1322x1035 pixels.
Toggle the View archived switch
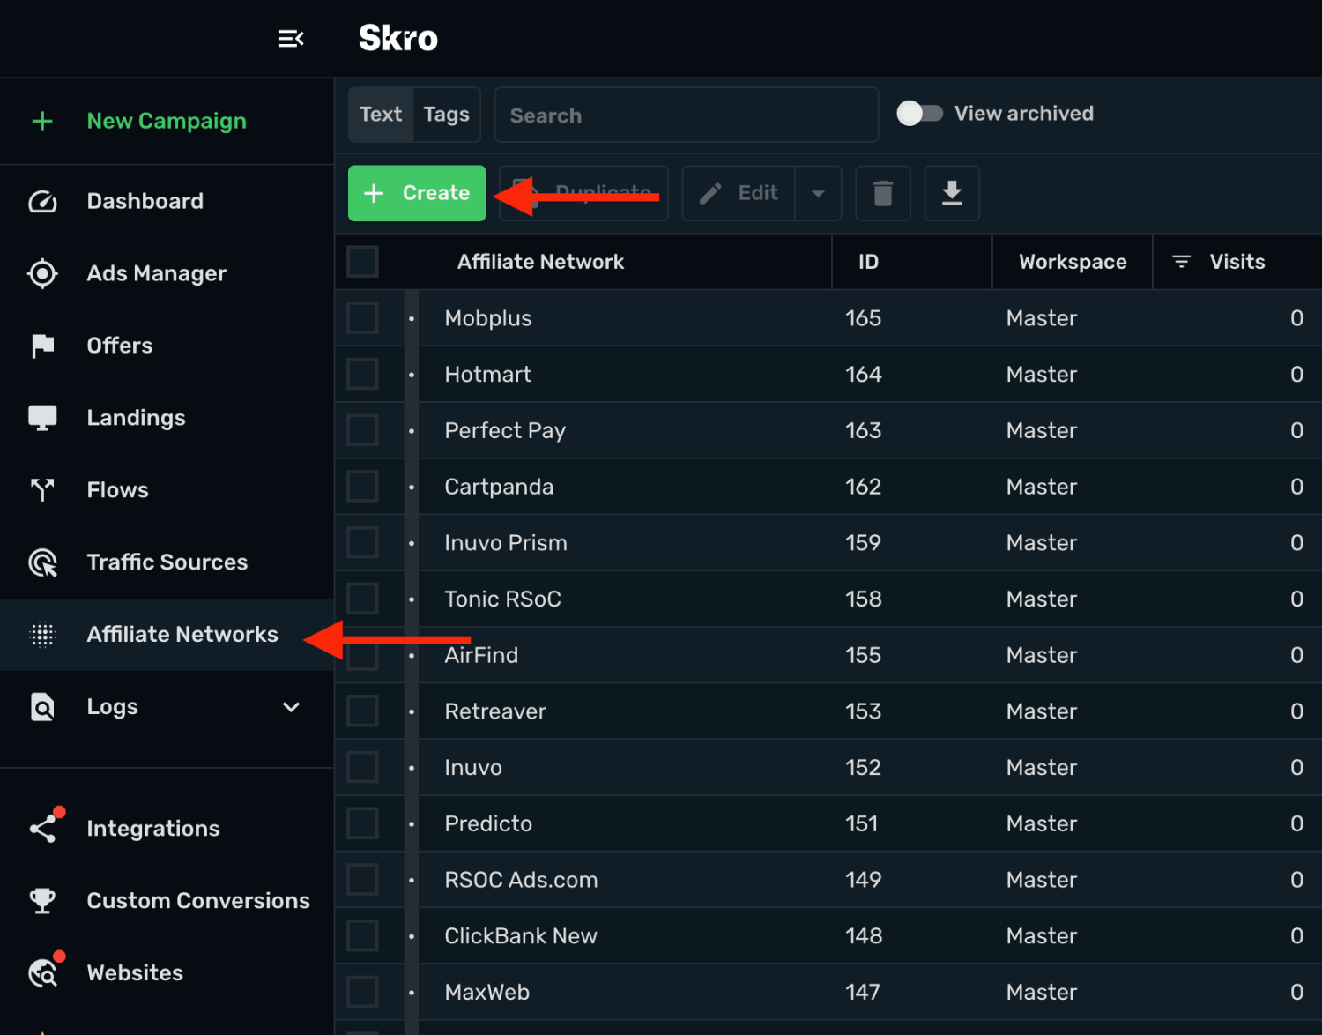tap(920, 114)
